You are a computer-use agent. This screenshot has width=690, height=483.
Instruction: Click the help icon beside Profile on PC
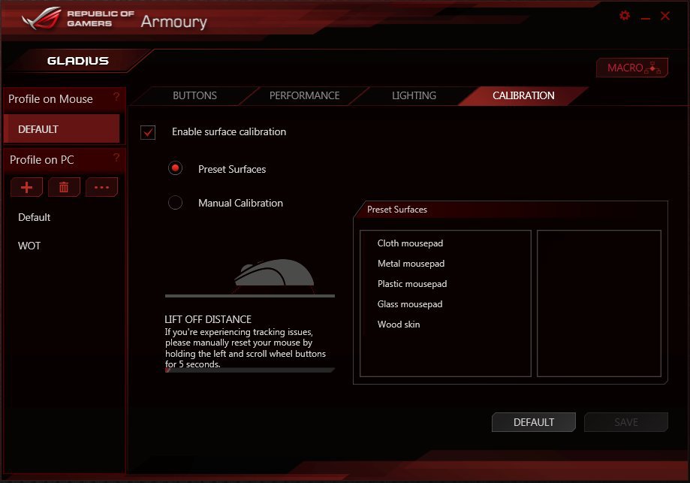point(116,157)
